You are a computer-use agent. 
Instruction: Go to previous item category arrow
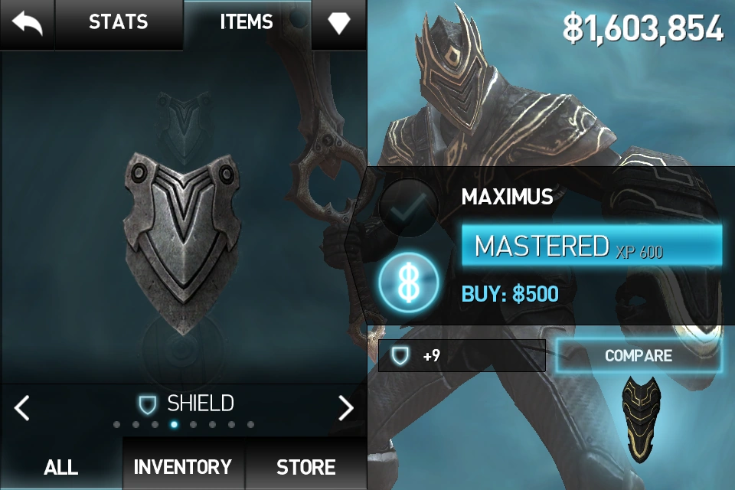[22, 407]
